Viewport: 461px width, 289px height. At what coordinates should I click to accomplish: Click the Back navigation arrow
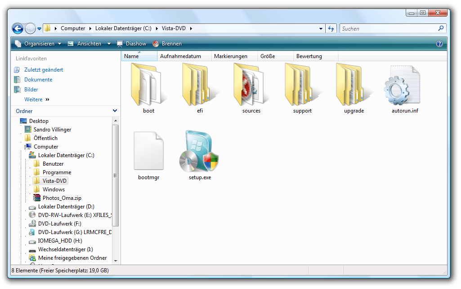(x=18, y=28)
